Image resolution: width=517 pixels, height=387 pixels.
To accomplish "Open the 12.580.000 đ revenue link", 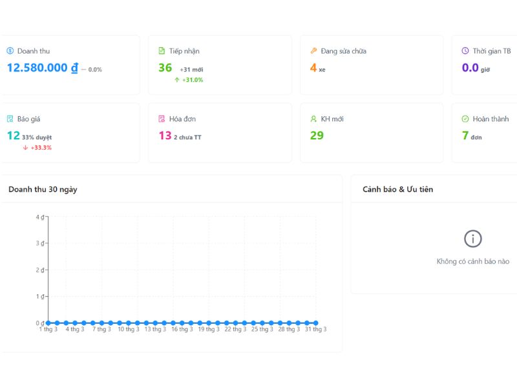I will click(43, 68).
